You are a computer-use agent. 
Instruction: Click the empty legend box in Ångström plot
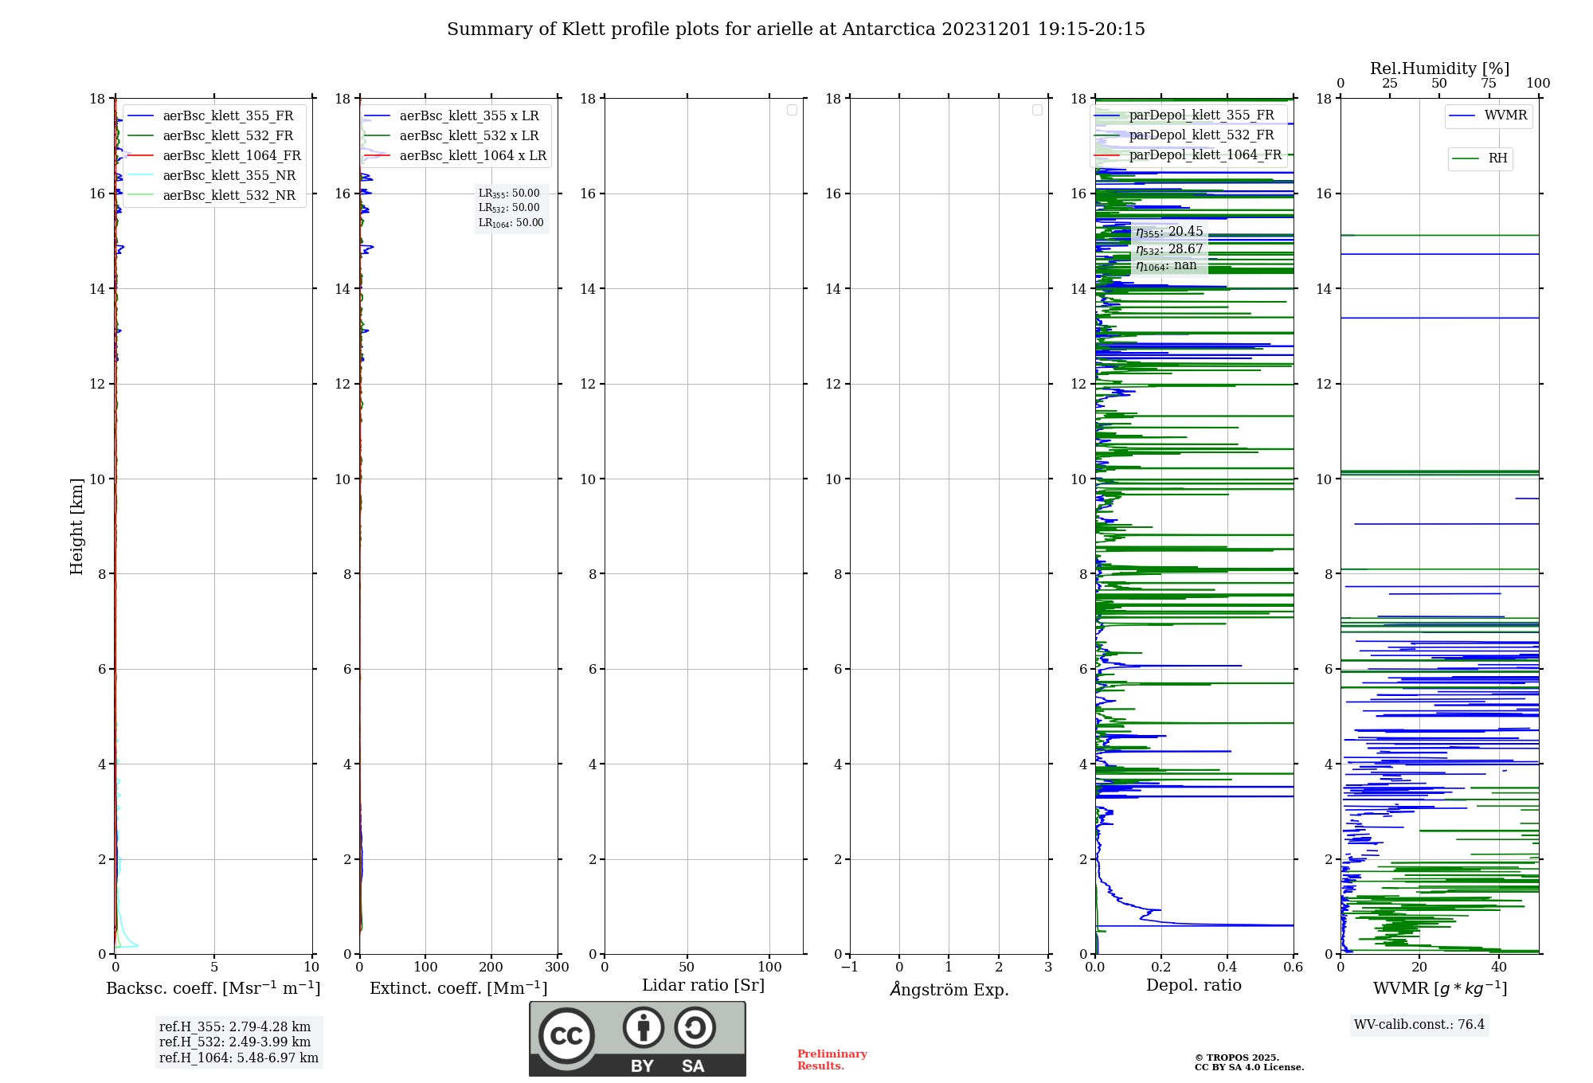pos(1037,110)
